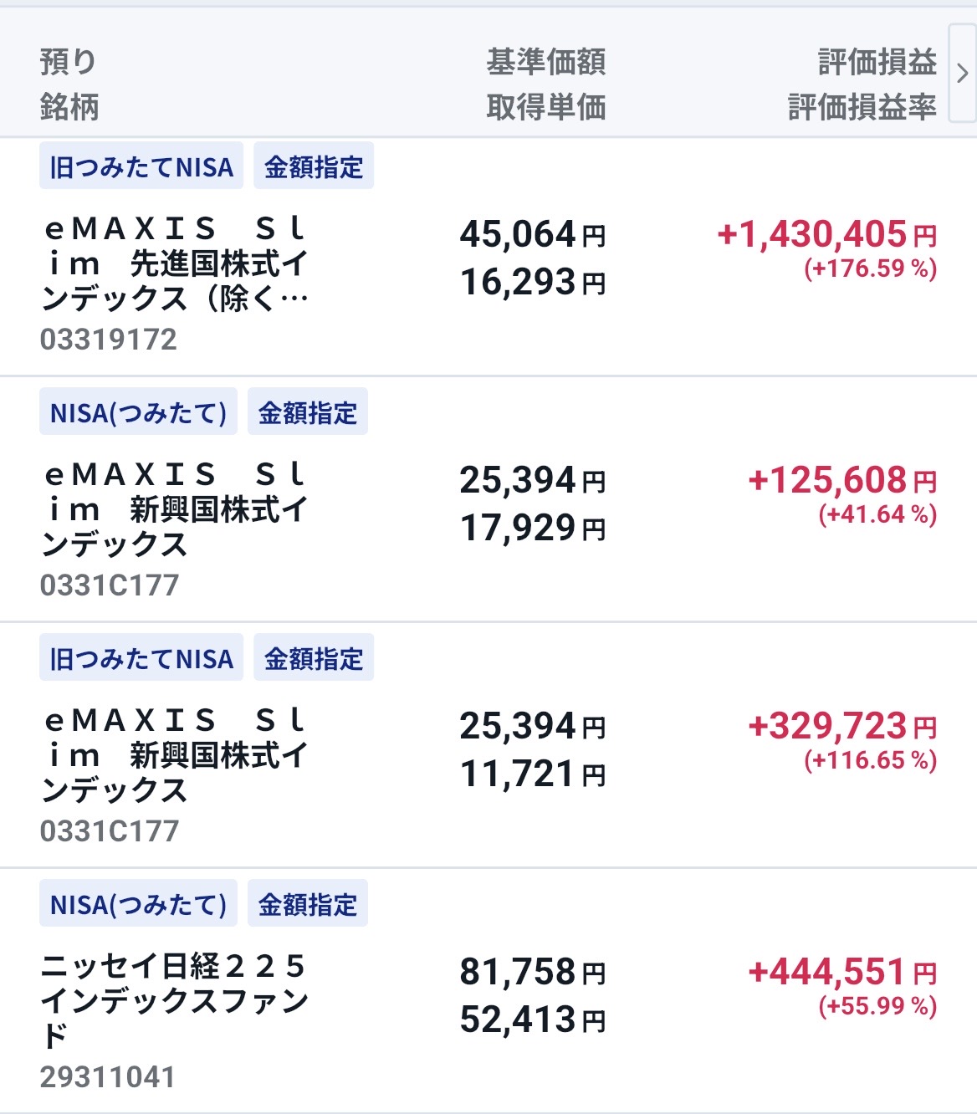The image size is (977, 1114).
Task: Select fund code 03319172
Action: pos(109,339)
